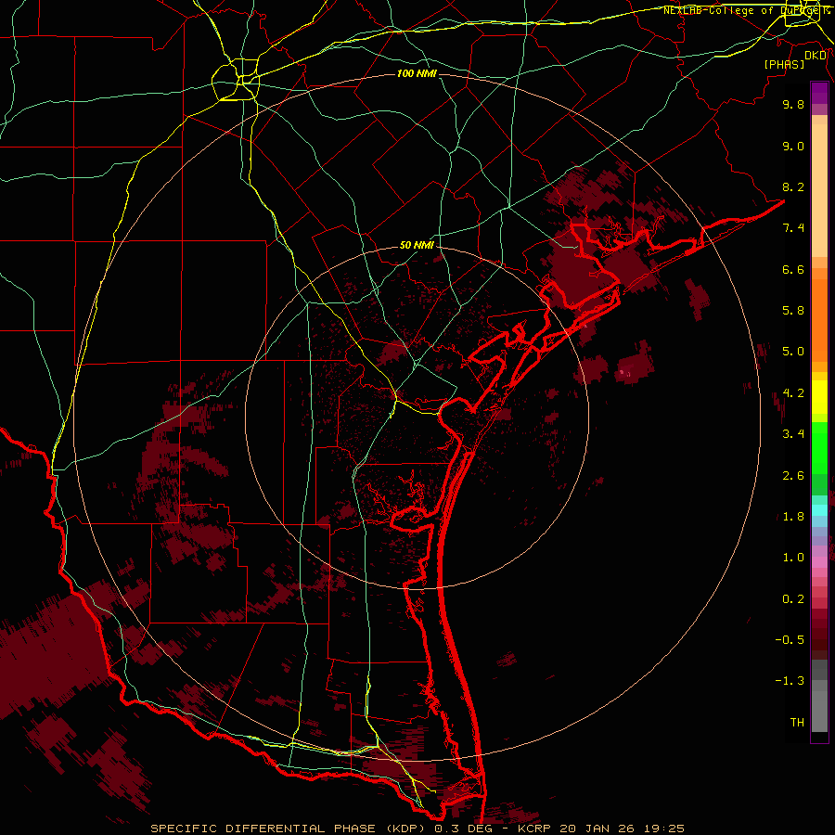Click the "KCRP 20 JAN 26 19:25" timestamp

(x=601, y=829)
